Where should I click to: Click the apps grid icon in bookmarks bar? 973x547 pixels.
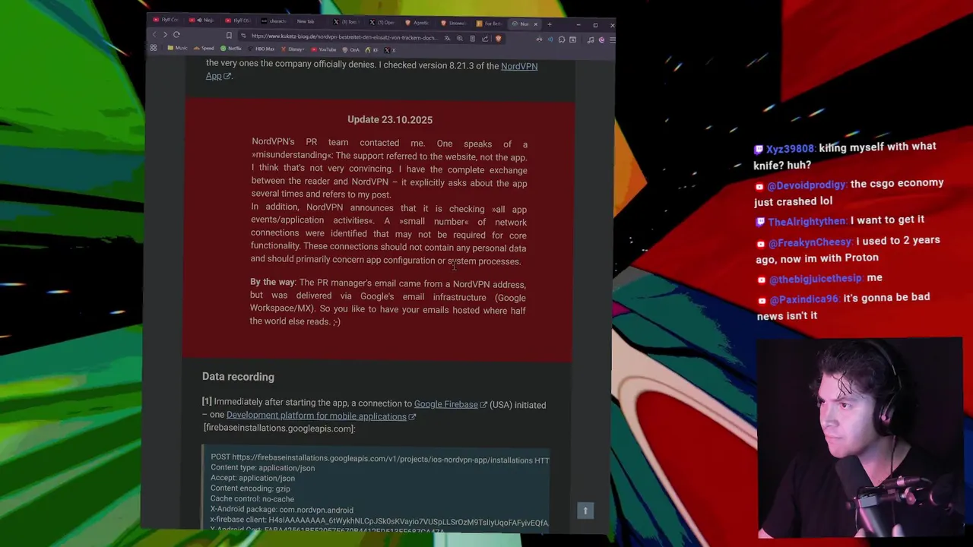(154, 48)
